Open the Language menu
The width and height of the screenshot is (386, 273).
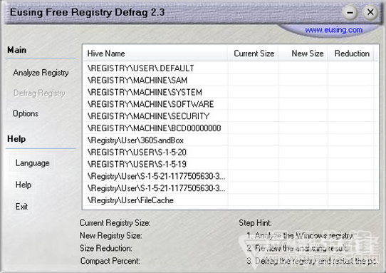pyautogui.click(x=32, y=163)
